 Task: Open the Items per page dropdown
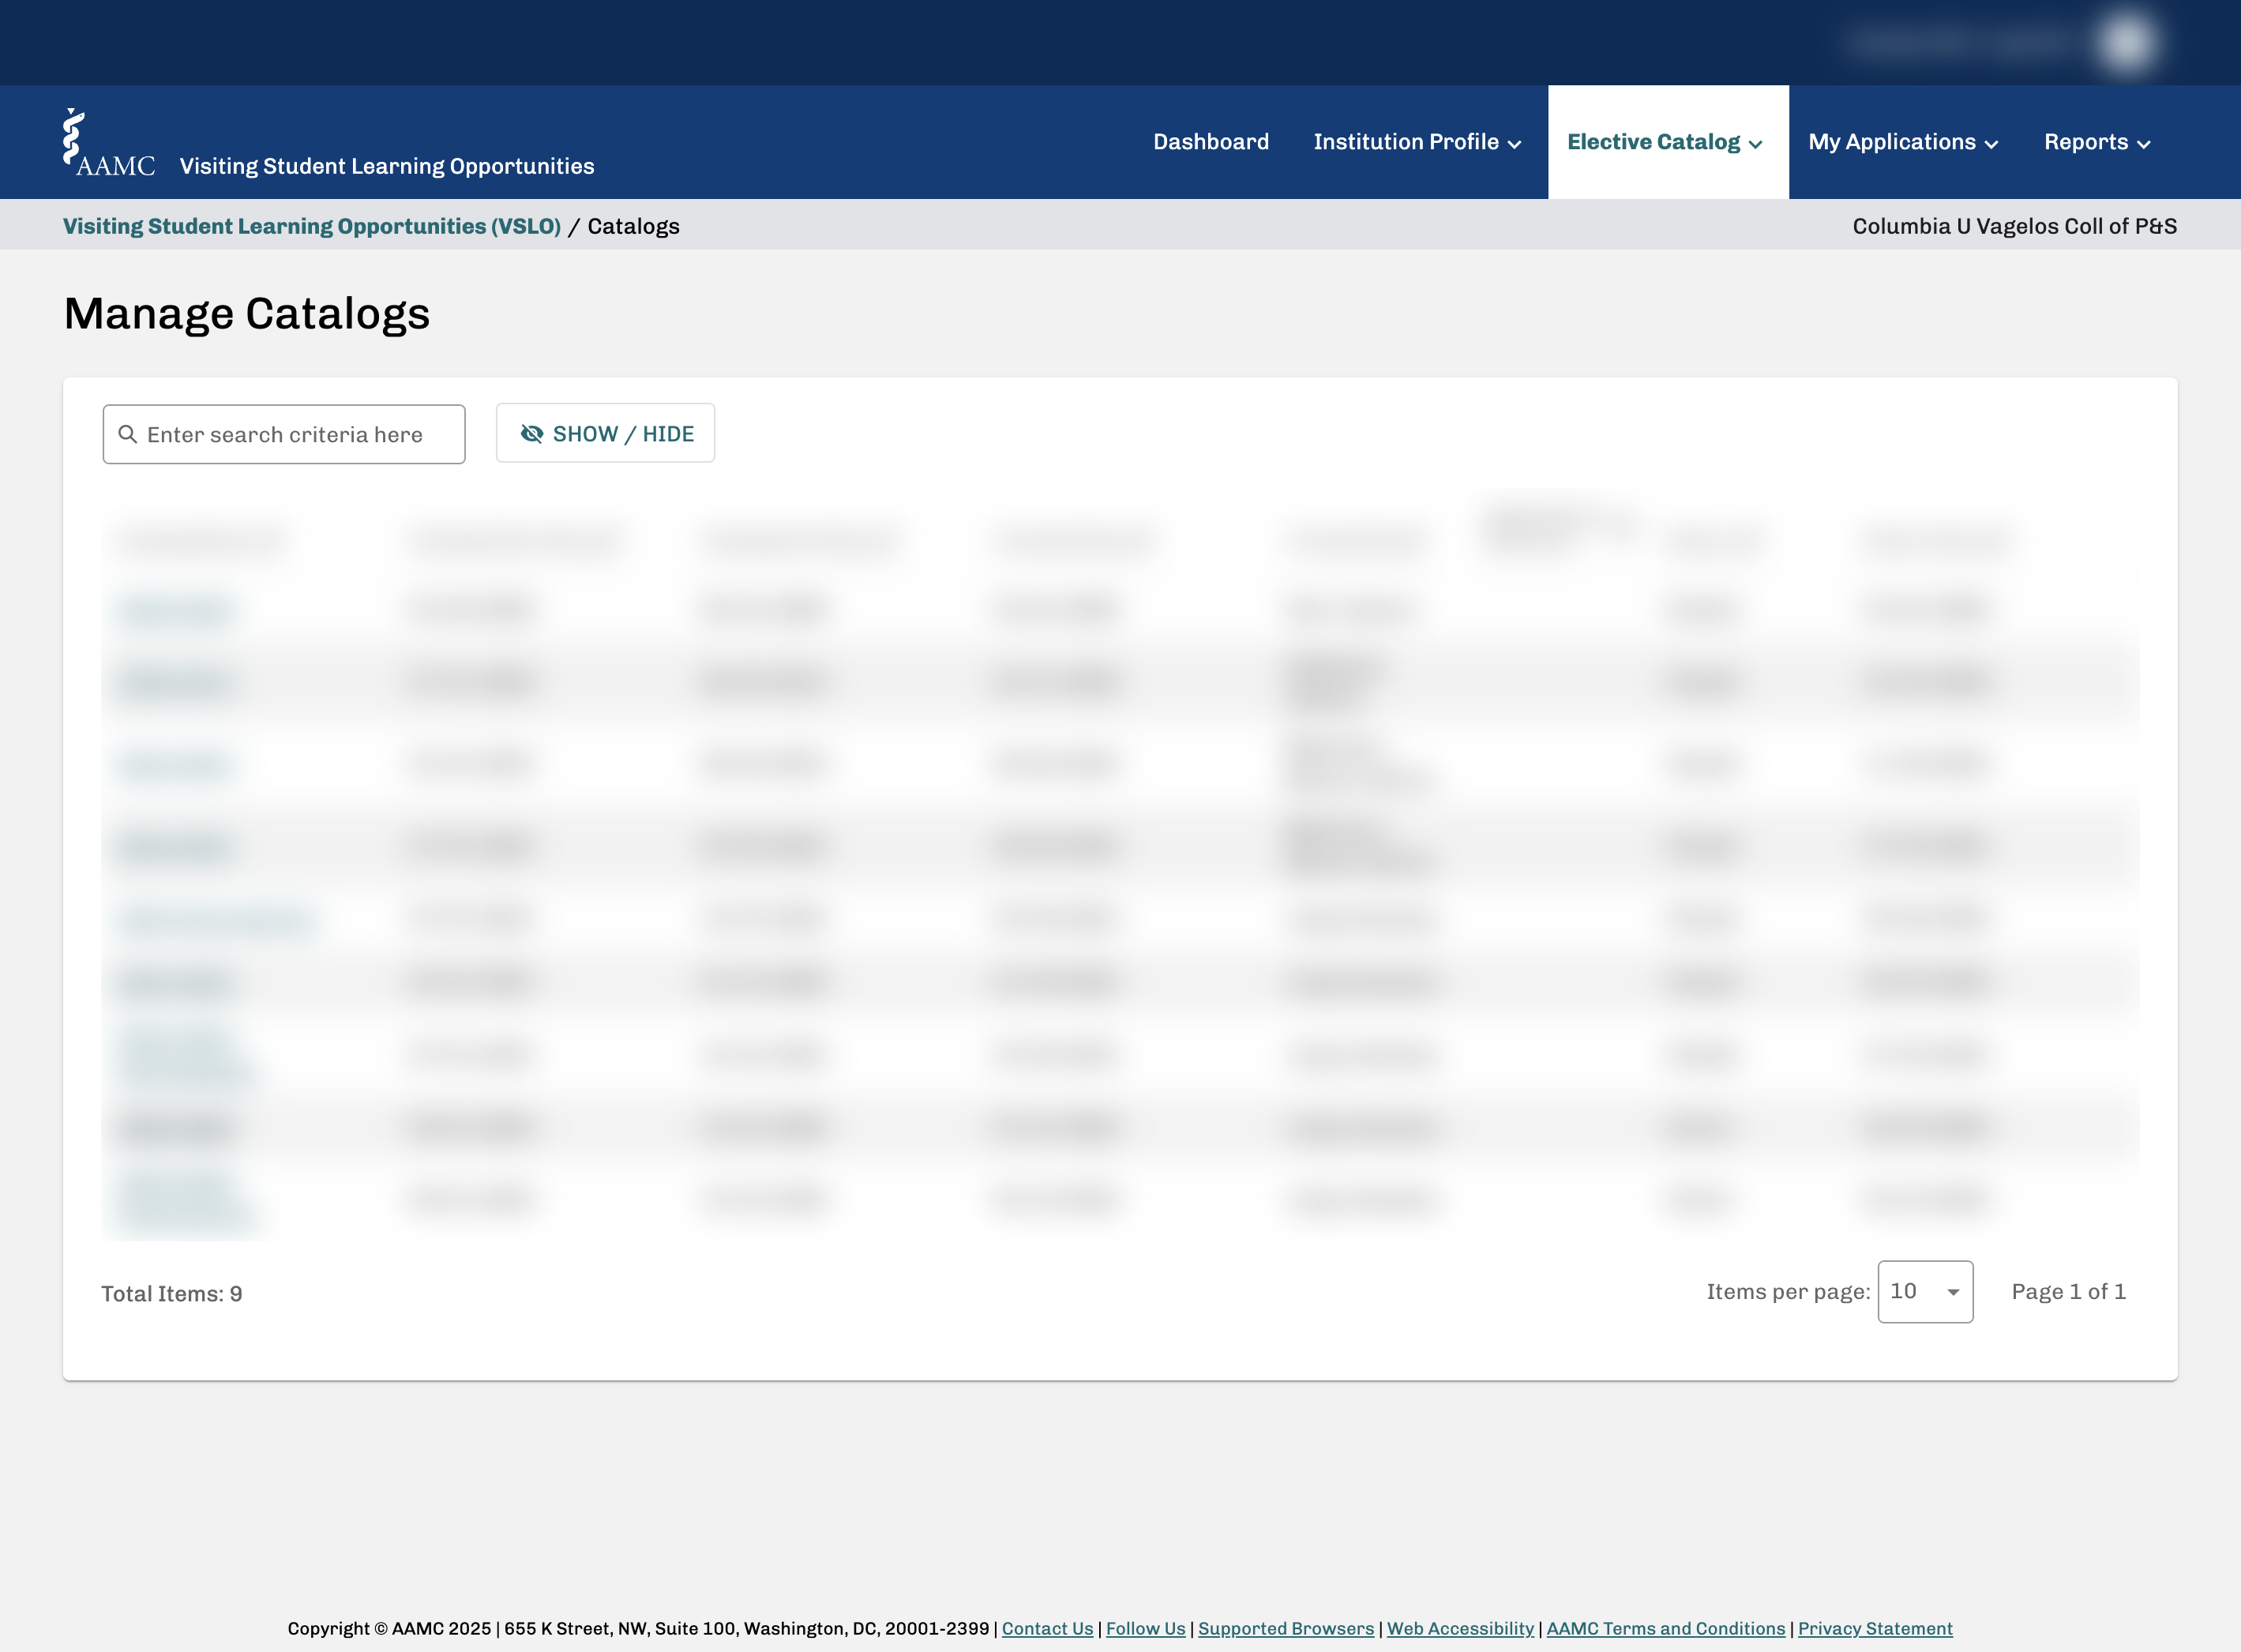[1925, 1291]
